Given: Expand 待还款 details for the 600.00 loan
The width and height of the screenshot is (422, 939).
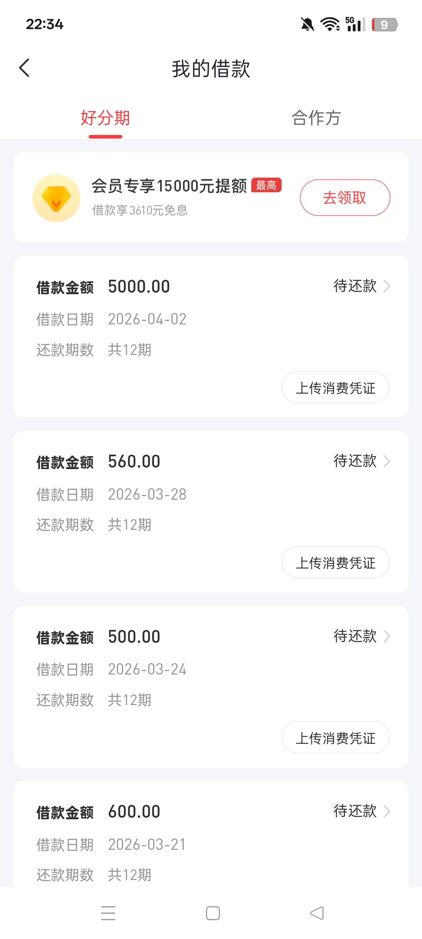Looking at the screenshot, I should [361, 811].
